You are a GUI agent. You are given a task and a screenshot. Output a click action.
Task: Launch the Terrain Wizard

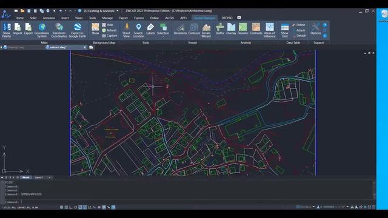click(x=206, y=30)
